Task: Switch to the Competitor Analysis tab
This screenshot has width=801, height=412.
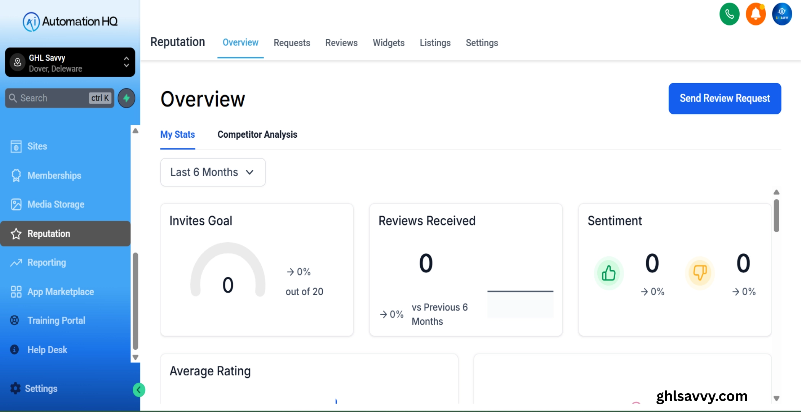Action: coord(257,135)
